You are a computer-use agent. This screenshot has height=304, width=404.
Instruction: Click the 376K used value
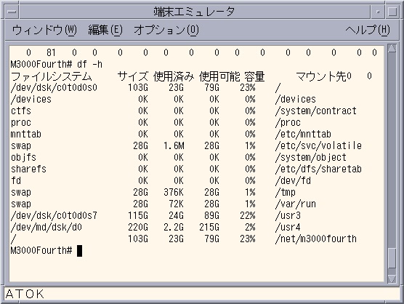coord(174,192)
